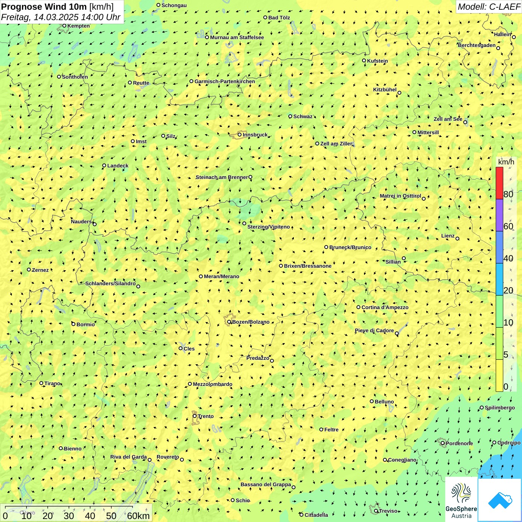522x522 pixels.
Task: Click the Brixen/Bressanone label
Action: 308,266
